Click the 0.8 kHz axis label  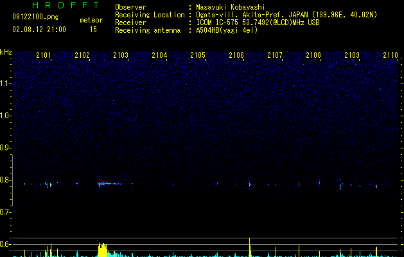(x=5, y=180)
